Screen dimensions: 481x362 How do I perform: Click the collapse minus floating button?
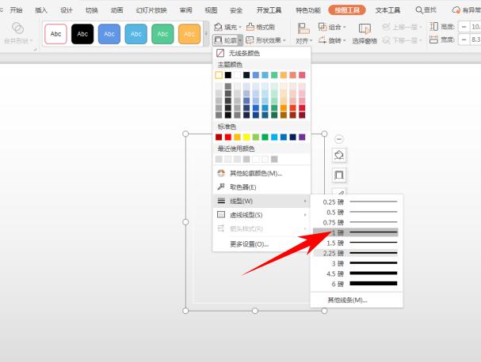coord(339,138)
